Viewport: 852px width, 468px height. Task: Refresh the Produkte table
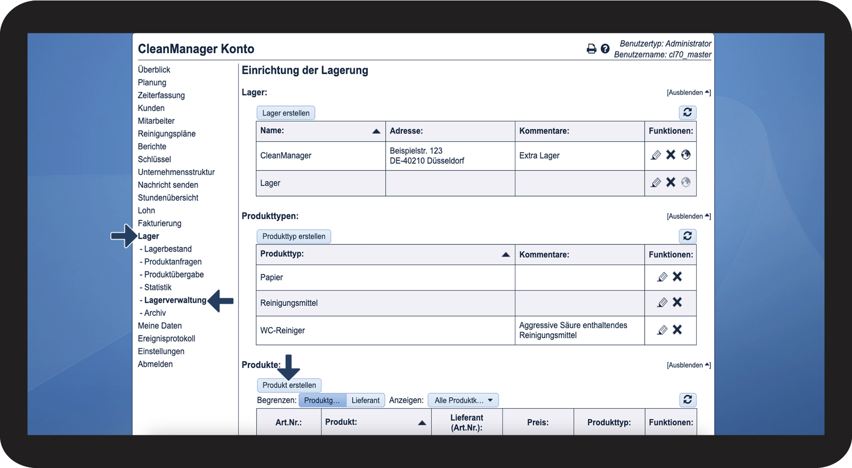[688, 400]
